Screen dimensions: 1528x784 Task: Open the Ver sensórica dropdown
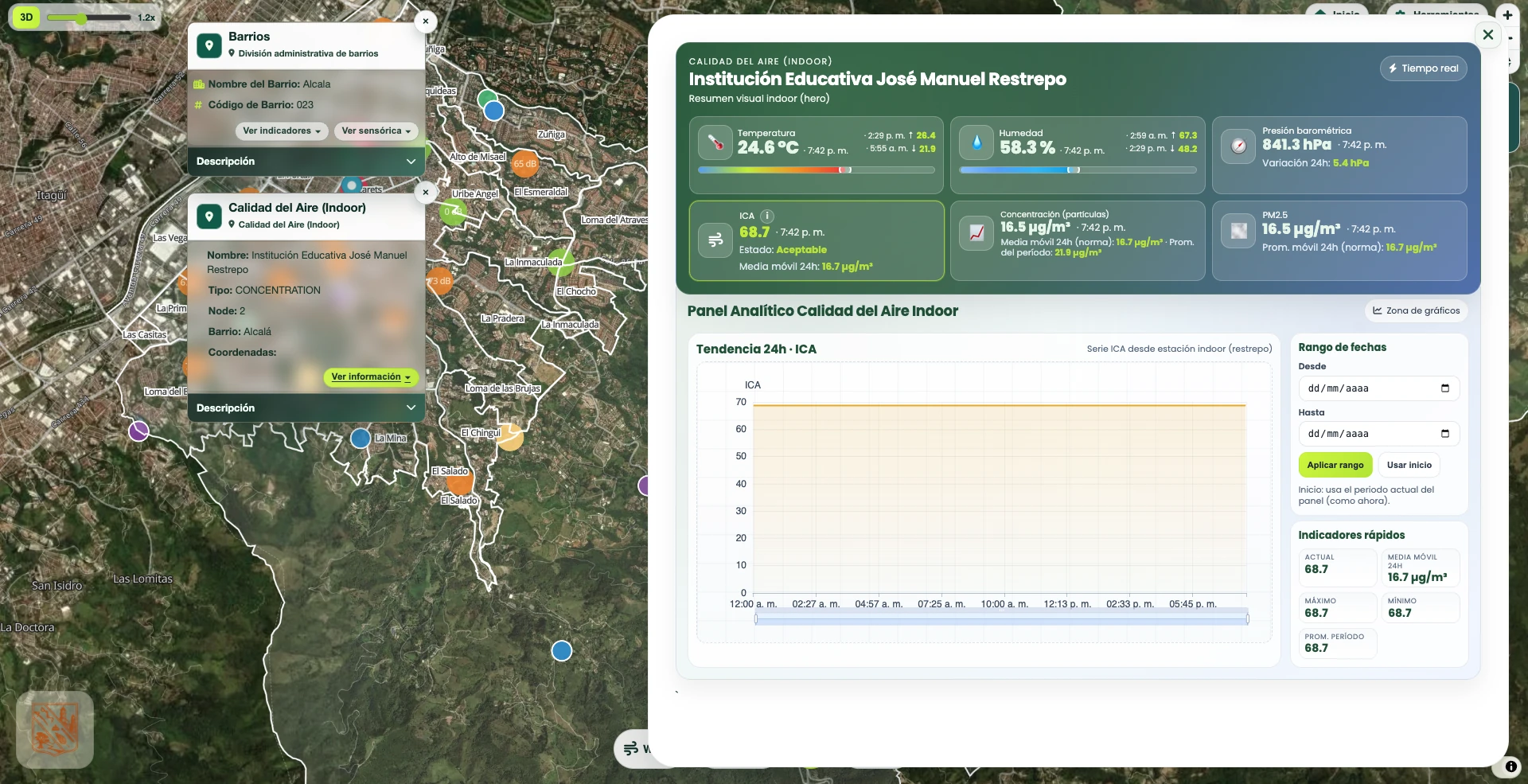(376, 131)
